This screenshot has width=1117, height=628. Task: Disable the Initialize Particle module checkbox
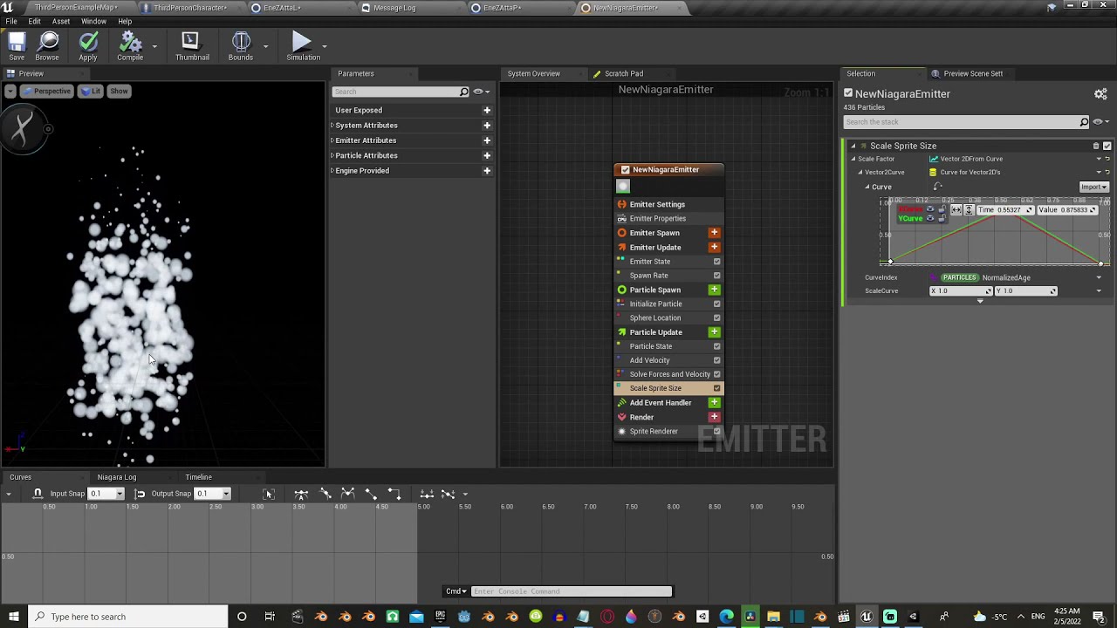[717, 304]
